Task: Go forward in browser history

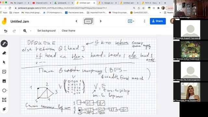Action: coord(5,8)
